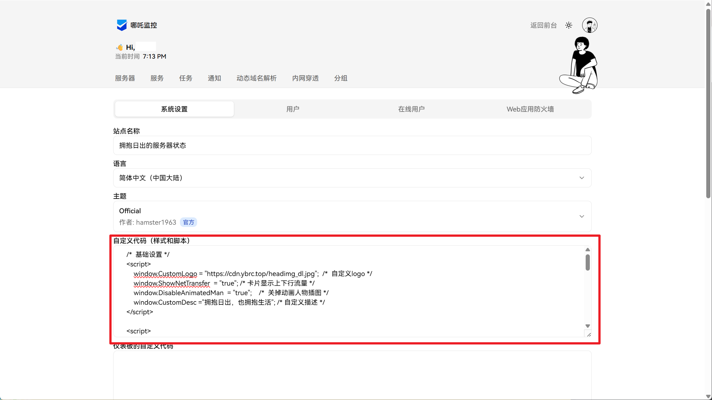The height and width of the screenshot is (400, 712).
Task: Click 返回前台 link in header
Action: (x=543, y=25)
